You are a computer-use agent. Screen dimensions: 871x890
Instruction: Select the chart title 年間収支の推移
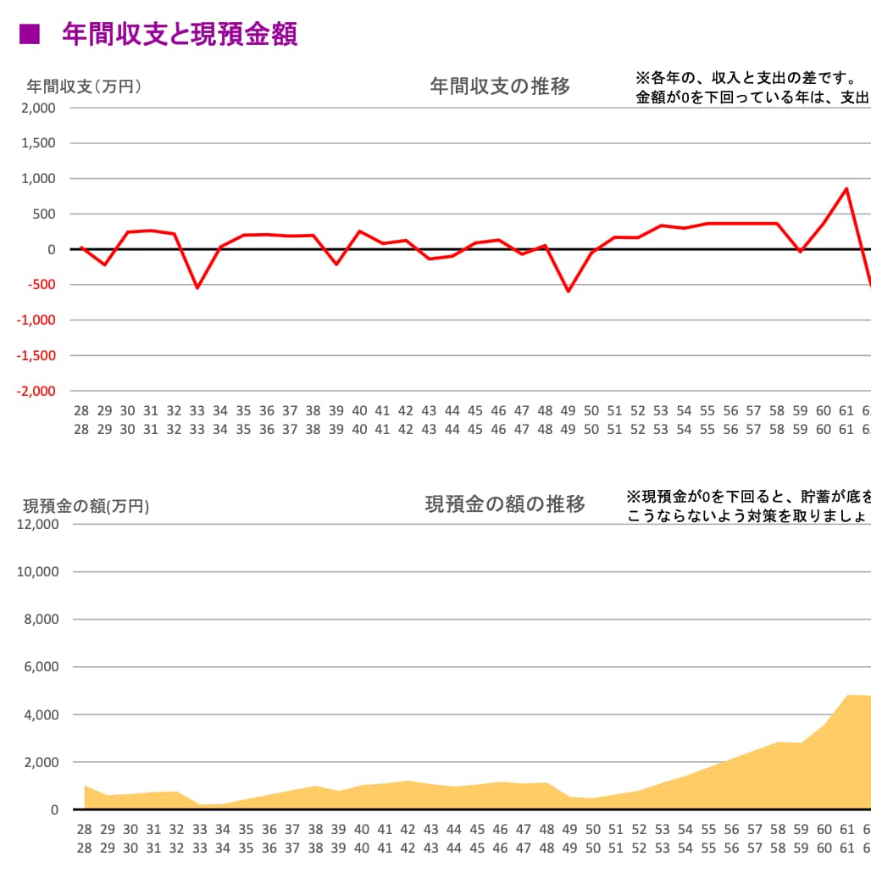(x=500, y=86)
